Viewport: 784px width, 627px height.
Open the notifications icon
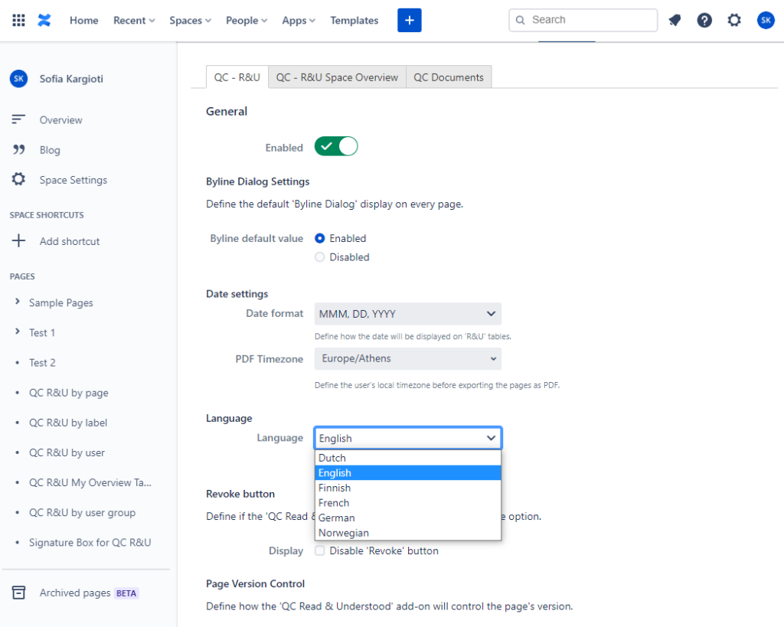coord(675,21)
